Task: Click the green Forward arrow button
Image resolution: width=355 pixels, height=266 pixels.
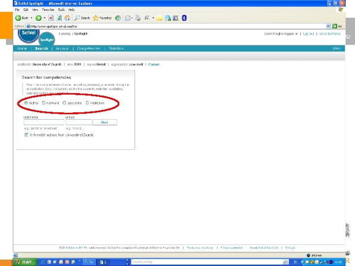Action: [x=38, y=18]
